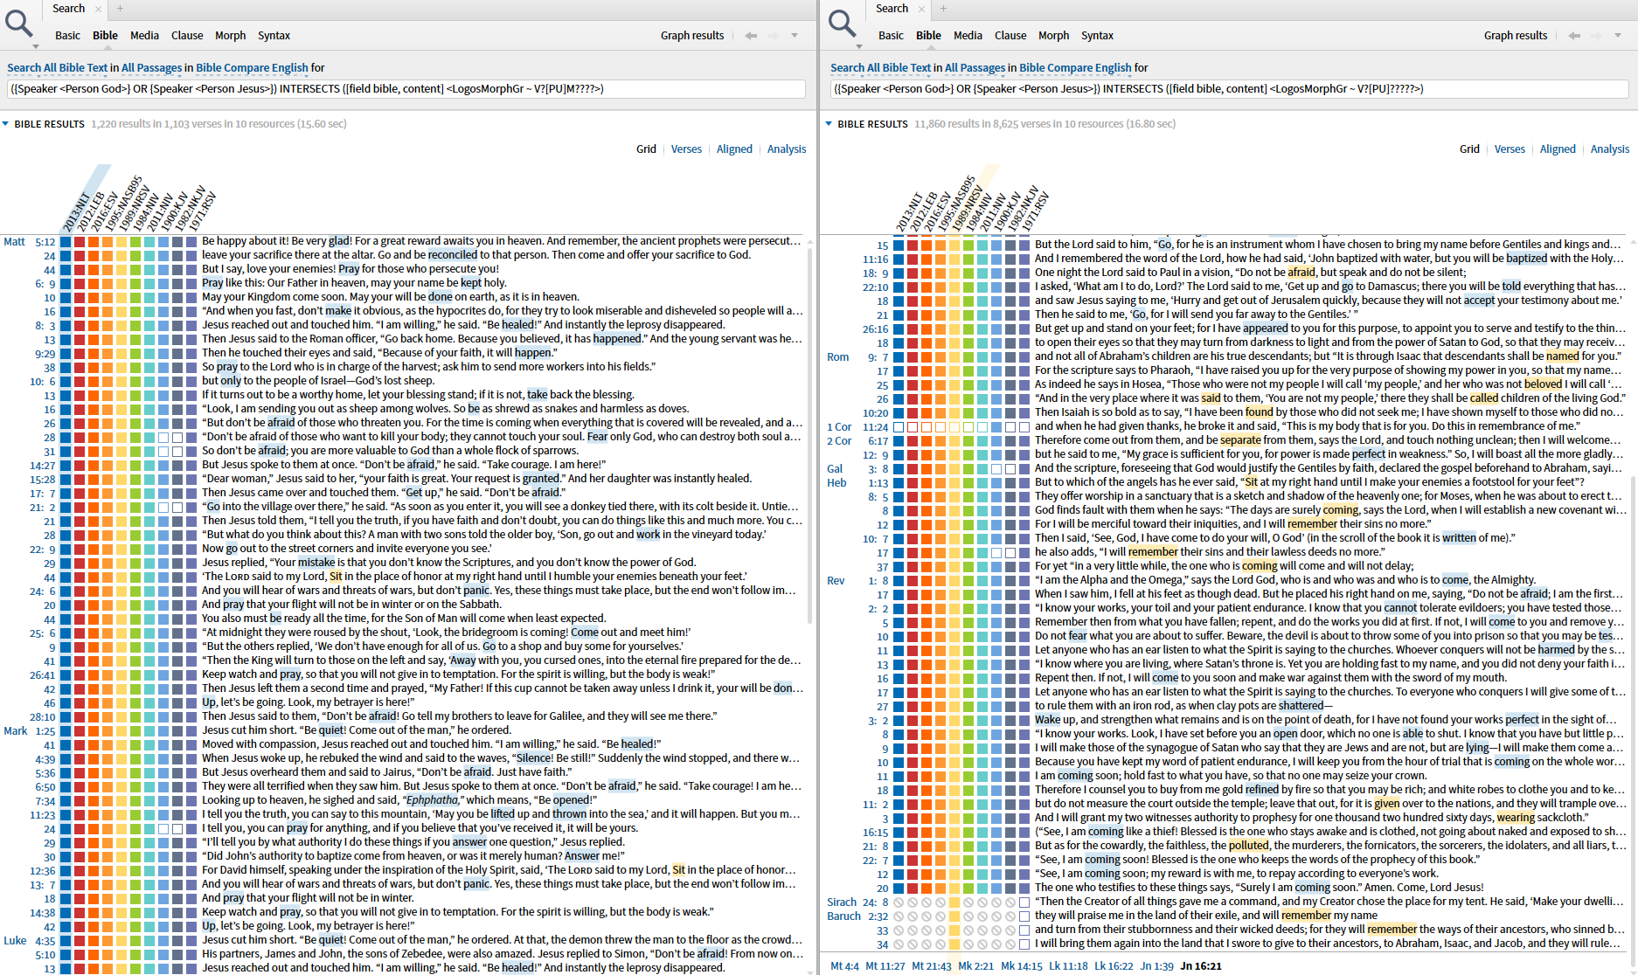The width and height of the screenshot is (1638, 975).
Task: Switch left panel results to Grid view
Action: [x=646, y=149]
